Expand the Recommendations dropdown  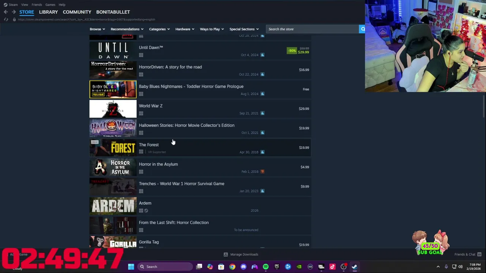coord(127,29)
